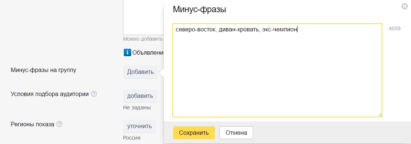Click the Россия region value text
The height and width of the screenshot is (144, 411).
pos(132,138)
